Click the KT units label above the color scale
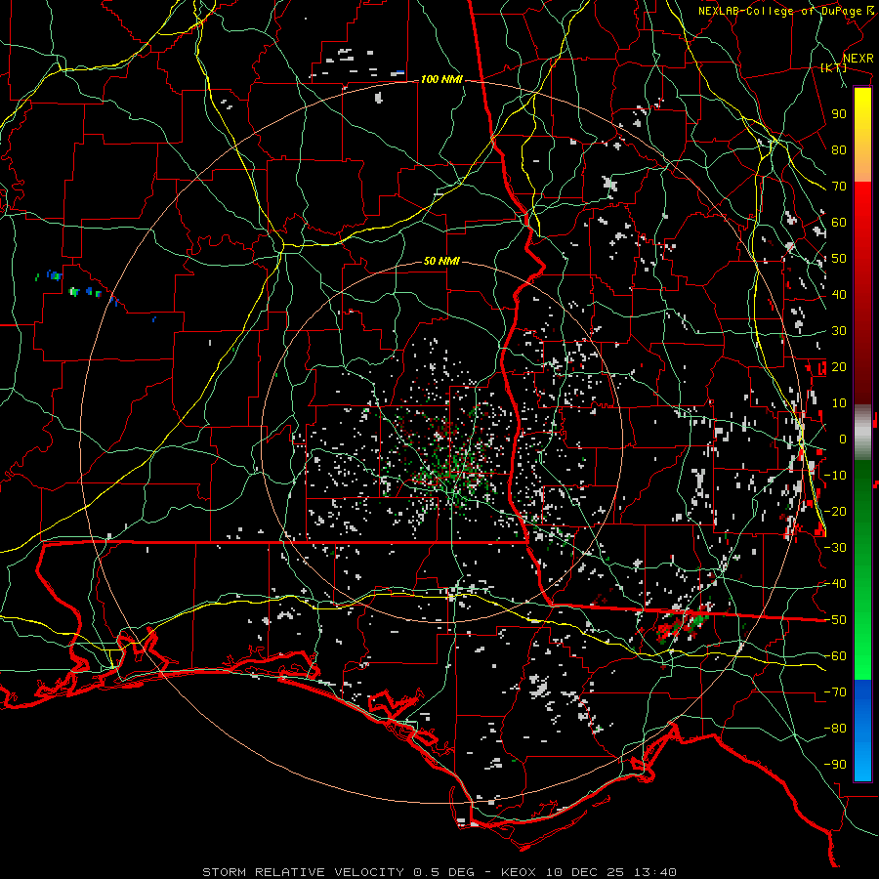 tap(833, 67)
